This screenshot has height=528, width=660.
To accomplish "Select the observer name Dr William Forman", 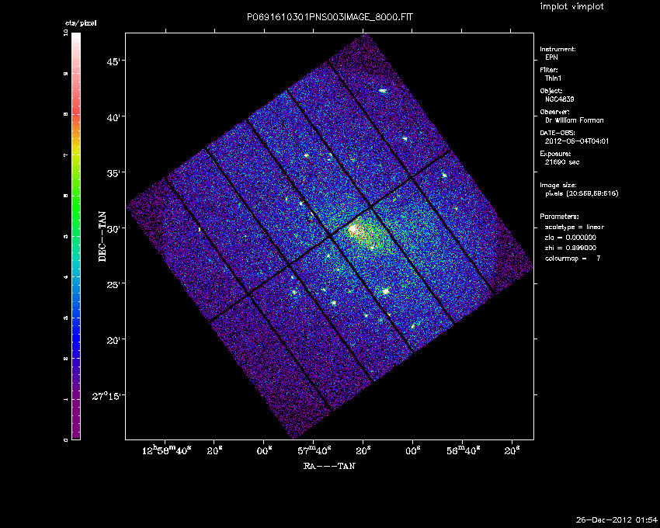I will point(574,120).
